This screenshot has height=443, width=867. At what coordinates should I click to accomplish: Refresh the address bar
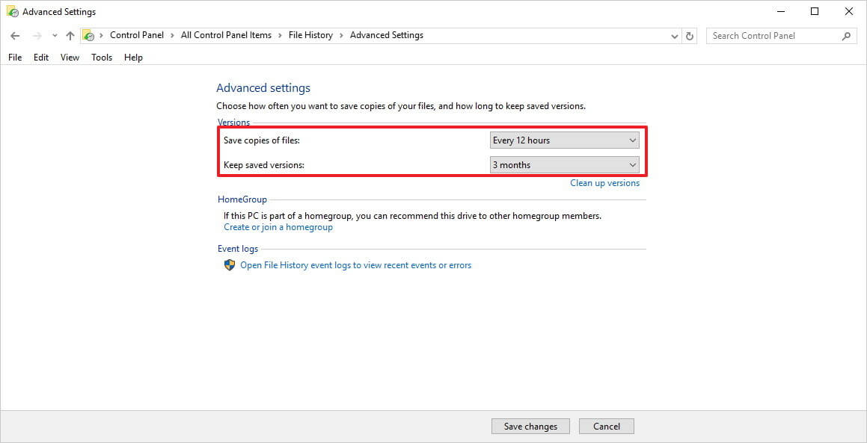click(690, 36)
